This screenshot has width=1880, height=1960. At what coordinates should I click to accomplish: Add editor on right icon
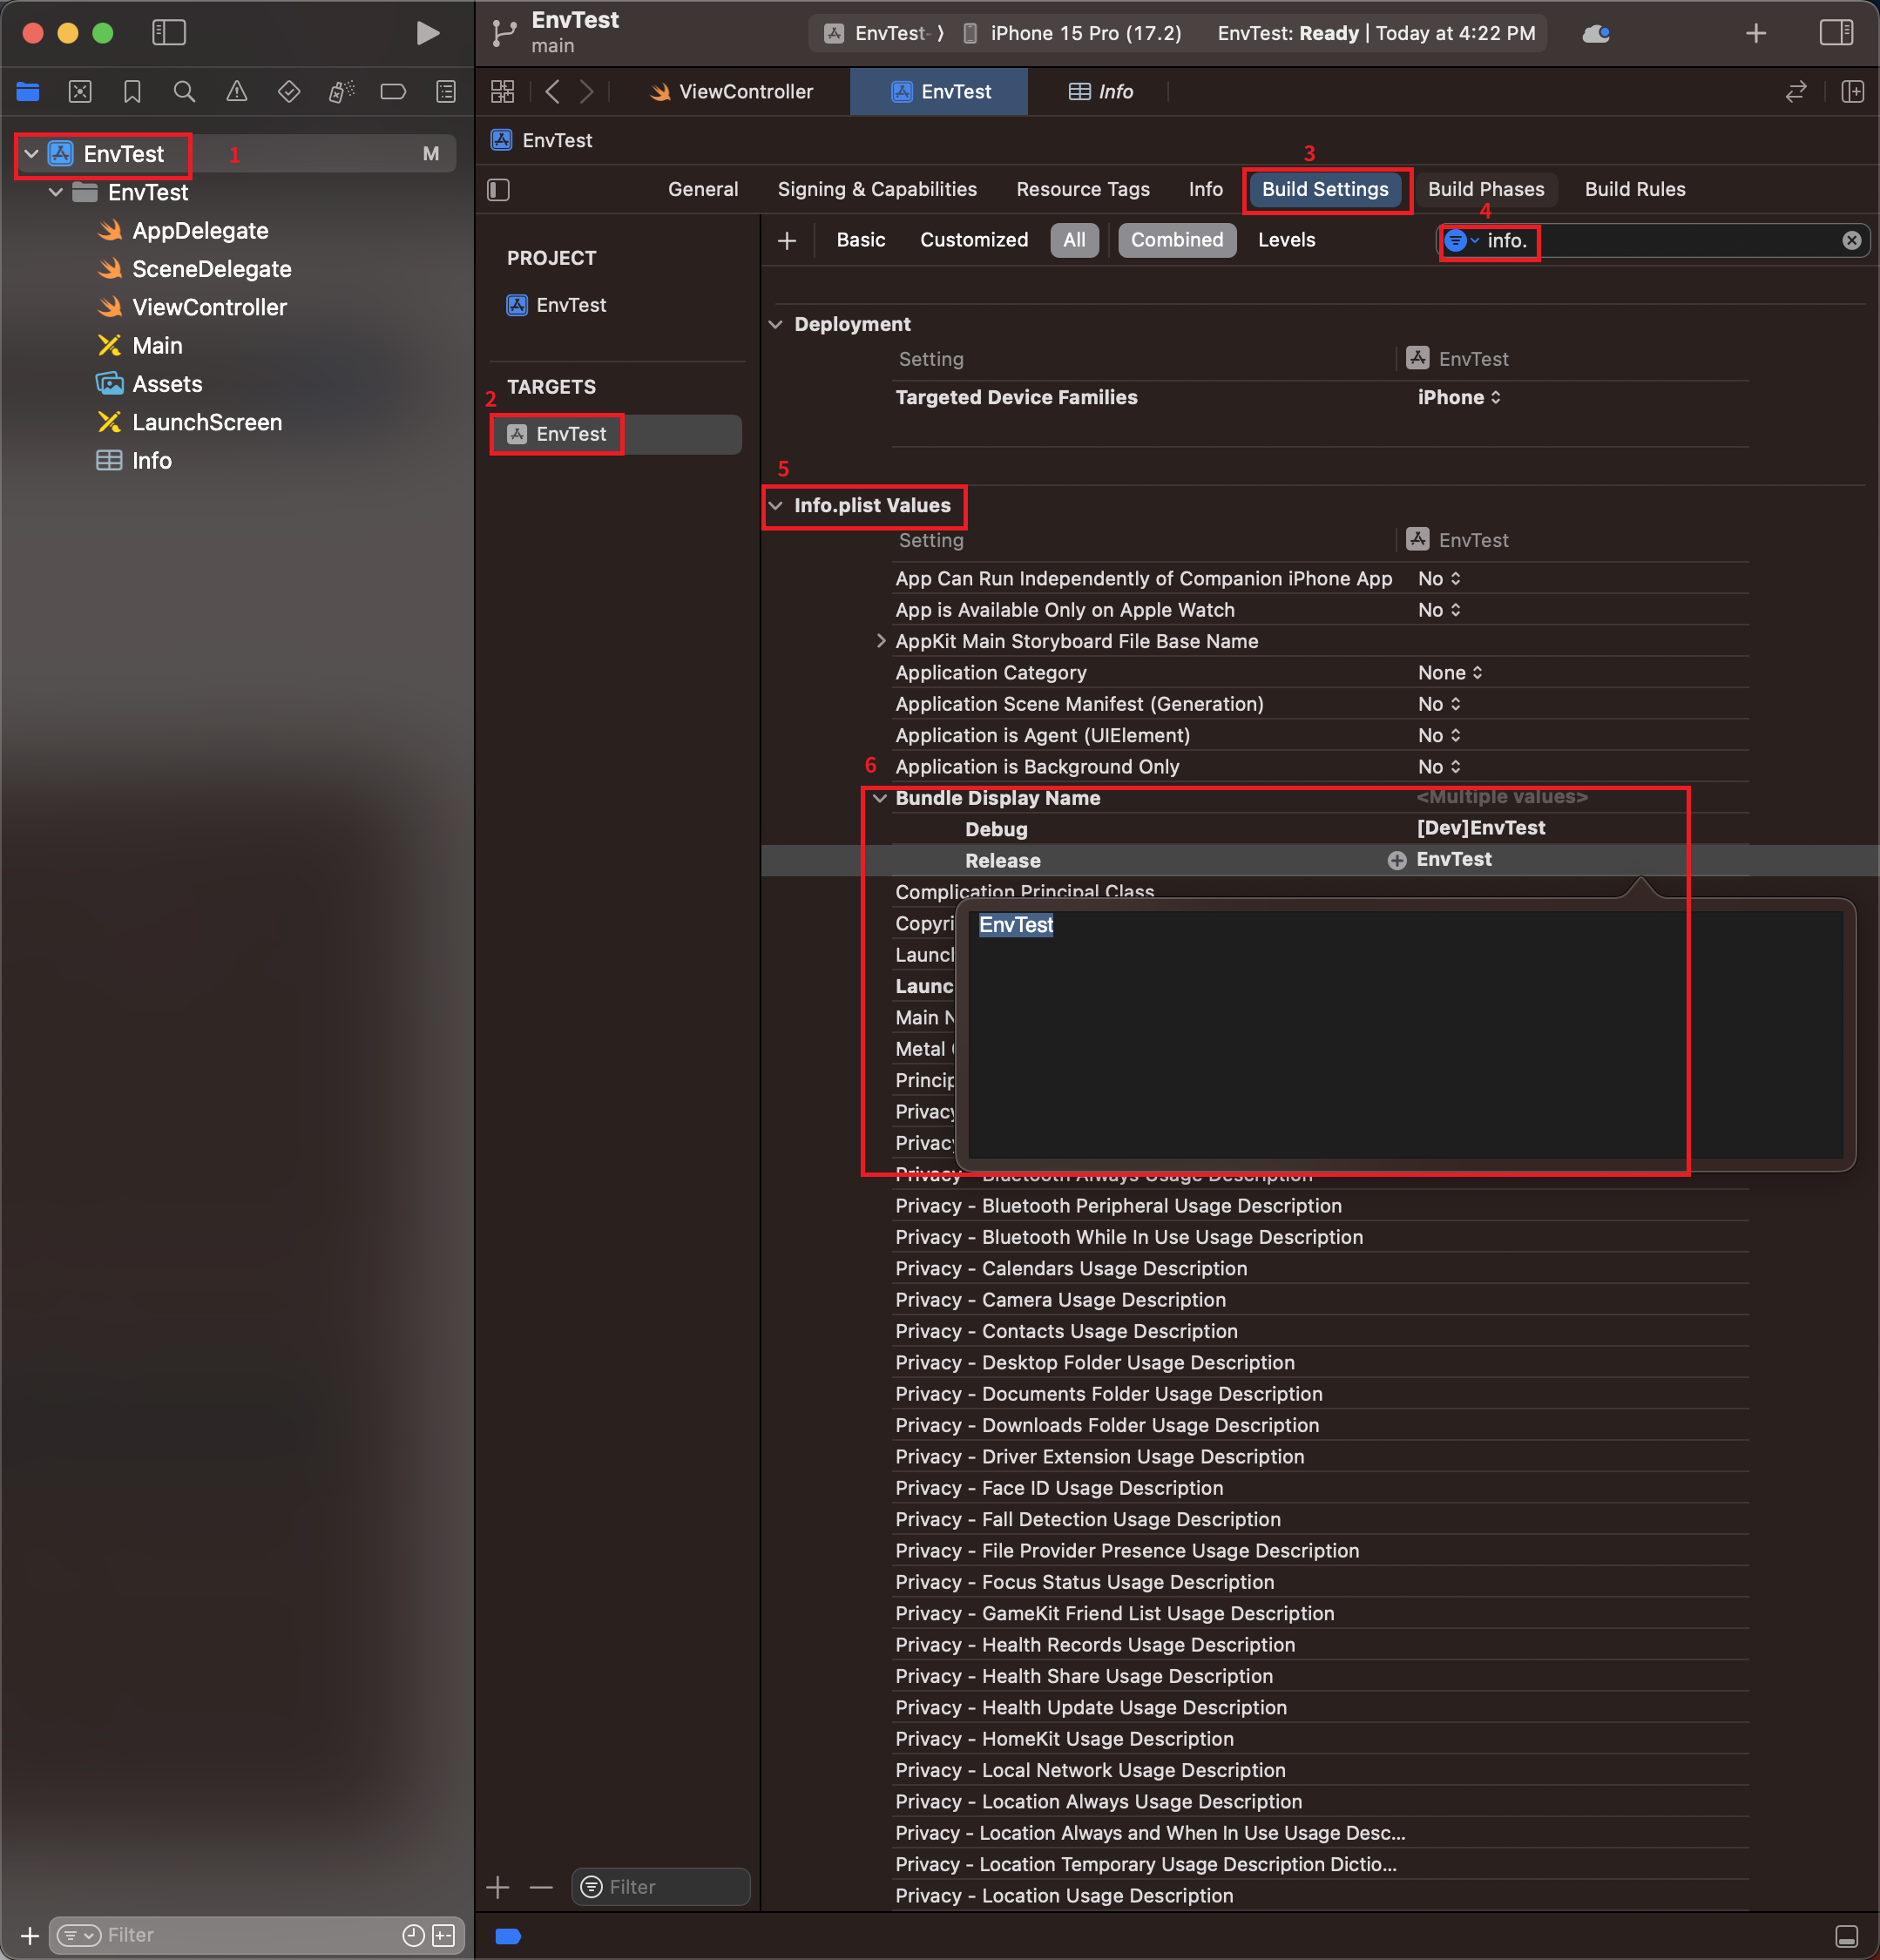click(x=1852, y=92)
